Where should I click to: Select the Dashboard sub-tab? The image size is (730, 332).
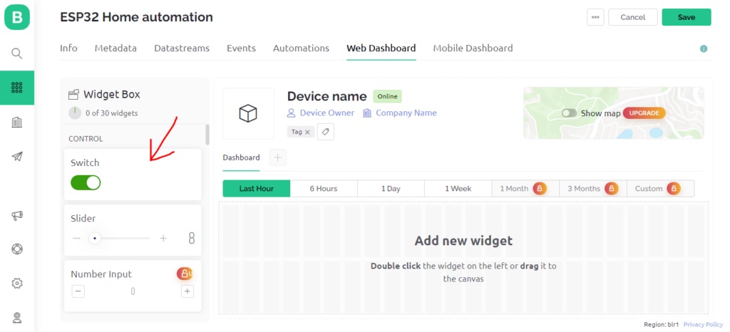[241, 157]
